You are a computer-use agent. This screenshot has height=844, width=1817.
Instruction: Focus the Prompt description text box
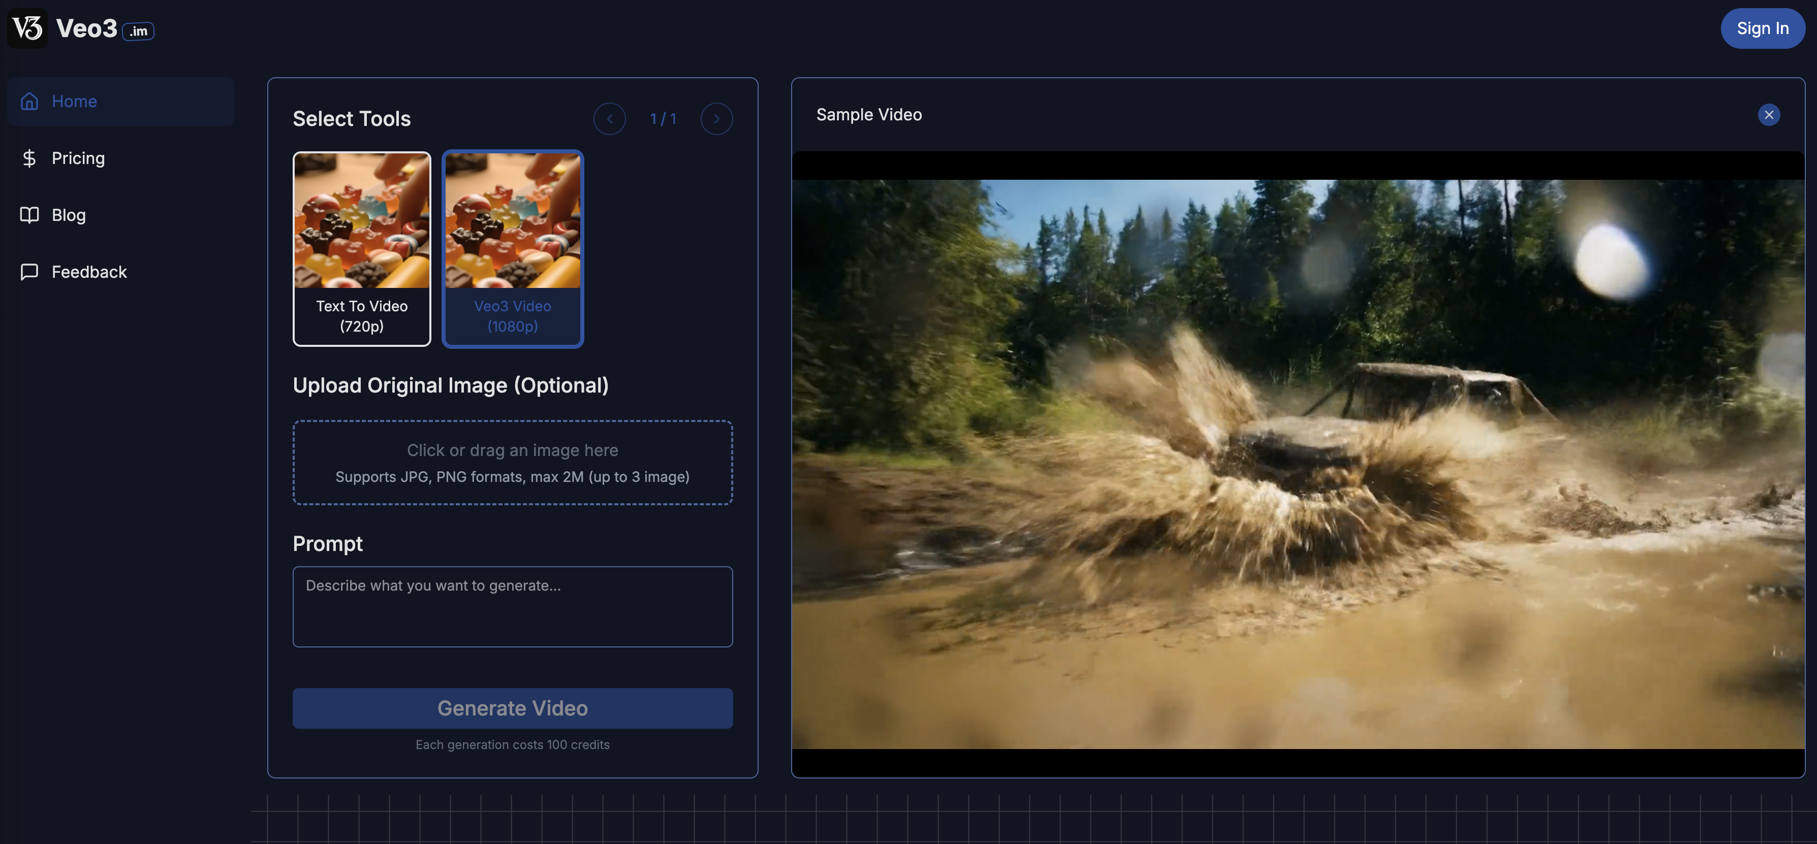(512, 606)
